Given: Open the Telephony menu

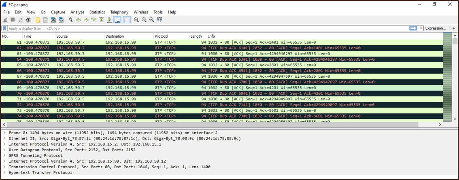Looking at the screenshot, I should [119, 12].
